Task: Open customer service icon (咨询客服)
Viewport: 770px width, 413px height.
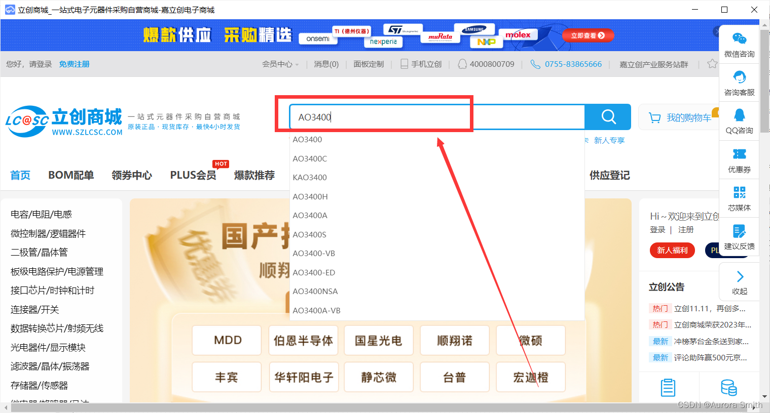Action: [x=739, y=77]
